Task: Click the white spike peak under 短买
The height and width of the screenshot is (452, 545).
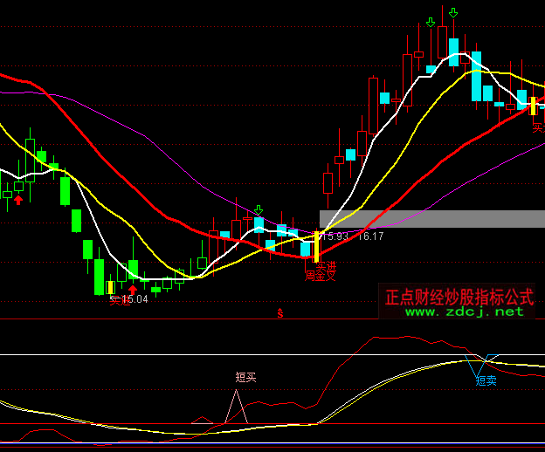Action: click(235, 392)
